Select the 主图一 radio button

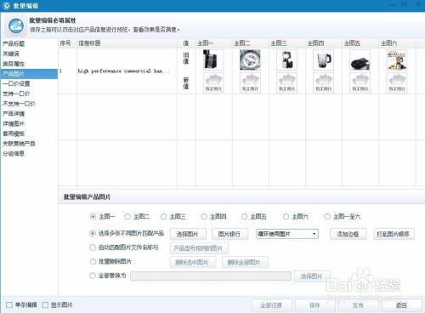(93, 217)
